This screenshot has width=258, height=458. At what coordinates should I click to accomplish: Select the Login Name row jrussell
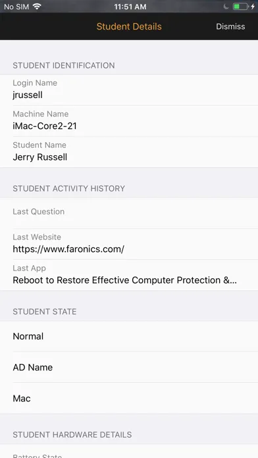pos(129,90)
